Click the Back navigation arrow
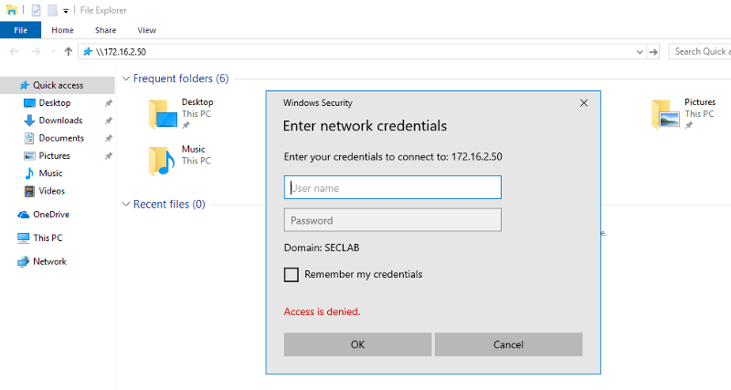Screen dimensions: 731x390 tap(15, 52)
